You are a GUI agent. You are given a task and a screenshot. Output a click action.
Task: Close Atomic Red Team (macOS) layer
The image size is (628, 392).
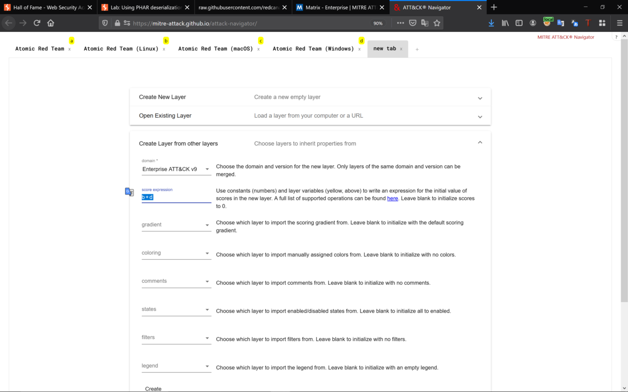(259, 49)
